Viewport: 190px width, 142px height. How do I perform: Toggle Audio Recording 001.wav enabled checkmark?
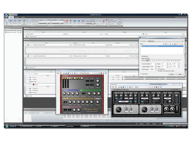coord(26,56)
